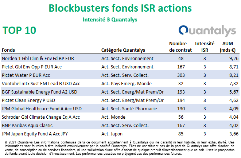Click the Intensité 3 Quantalys subtitle
Screen dimensions: 241x158
(110, 20)
